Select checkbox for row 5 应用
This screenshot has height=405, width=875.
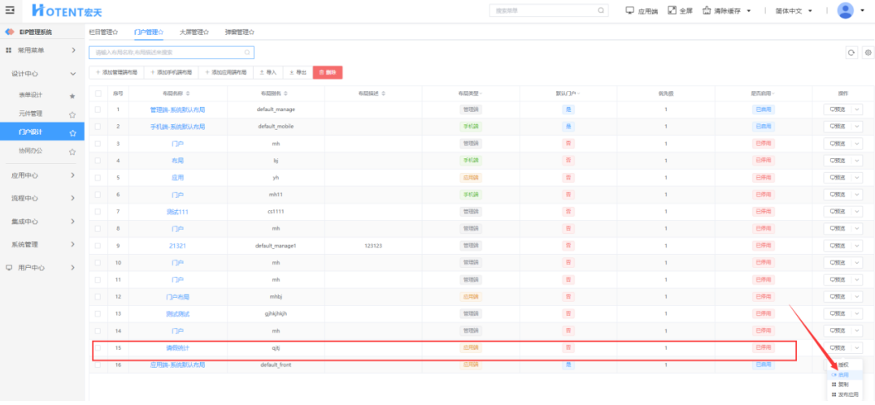pyautogui.click(x=98, y=178)
